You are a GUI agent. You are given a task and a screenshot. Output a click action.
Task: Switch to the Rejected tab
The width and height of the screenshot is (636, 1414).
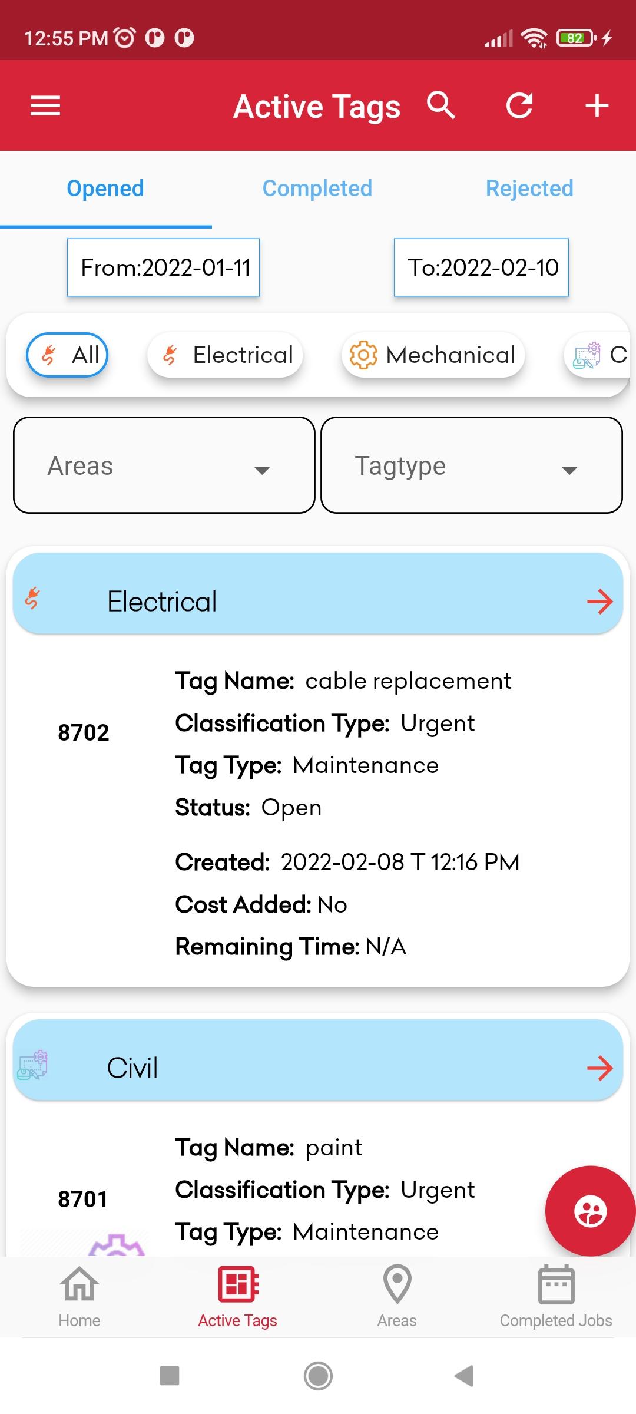[529, 189]
